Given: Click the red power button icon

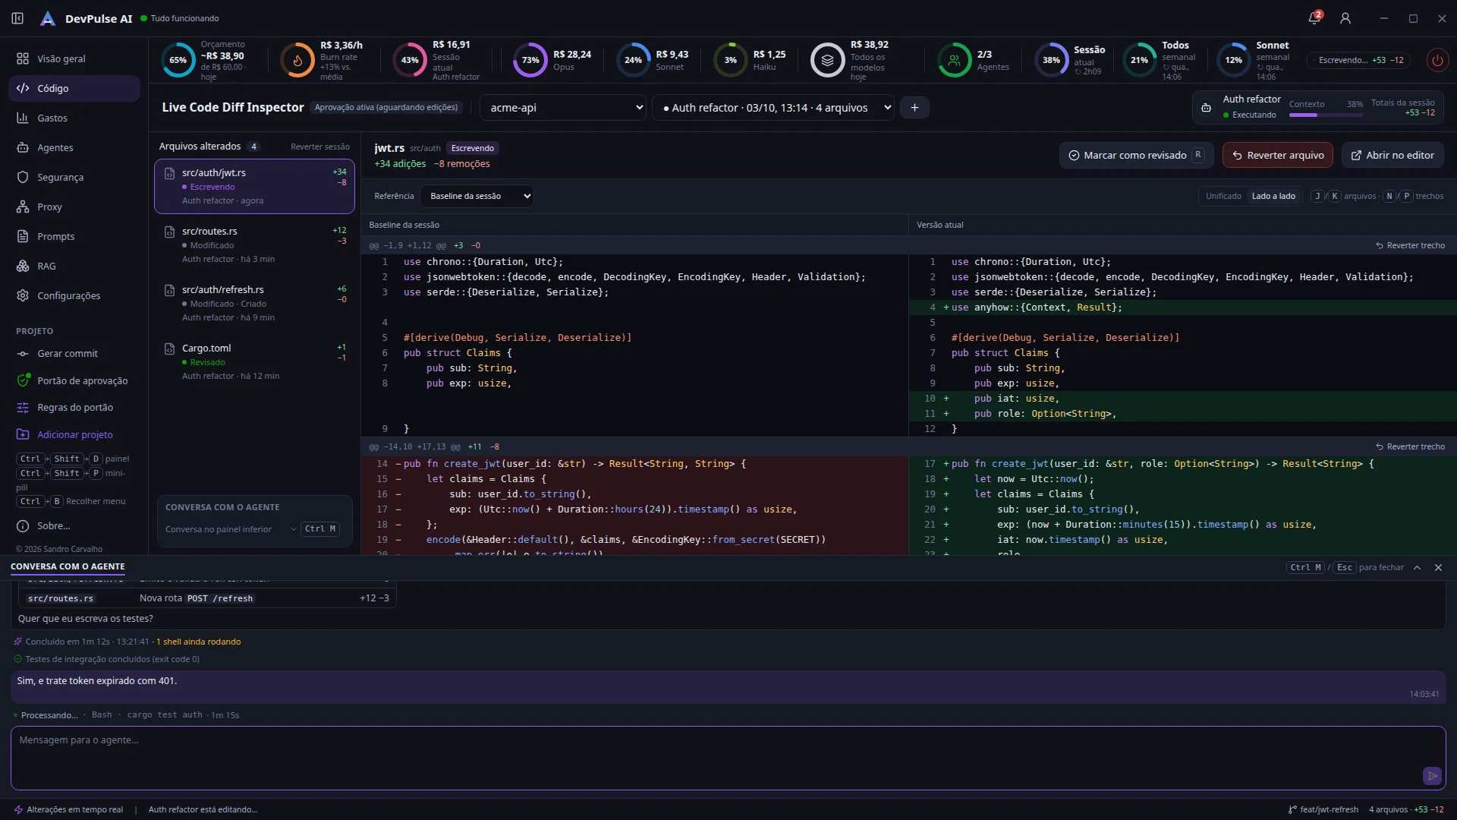Looking at the screenshot, I should click(x=1437, y=60).
